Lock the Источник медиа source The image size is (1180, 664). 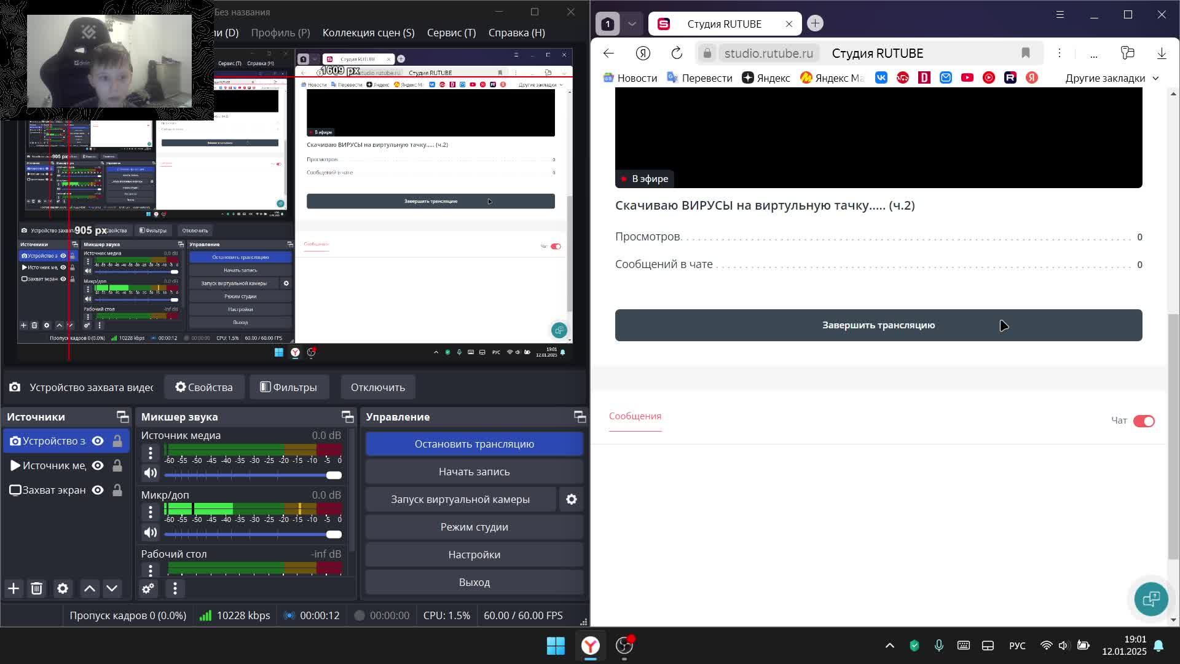click(117, 465)
